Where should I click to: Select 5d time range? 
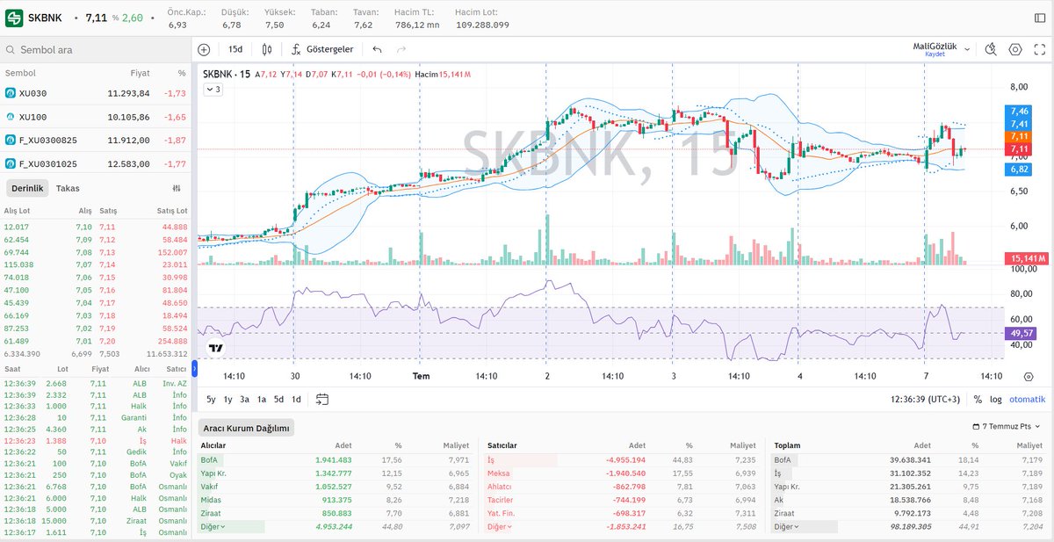pyautogui.click(x=278, y=399)
